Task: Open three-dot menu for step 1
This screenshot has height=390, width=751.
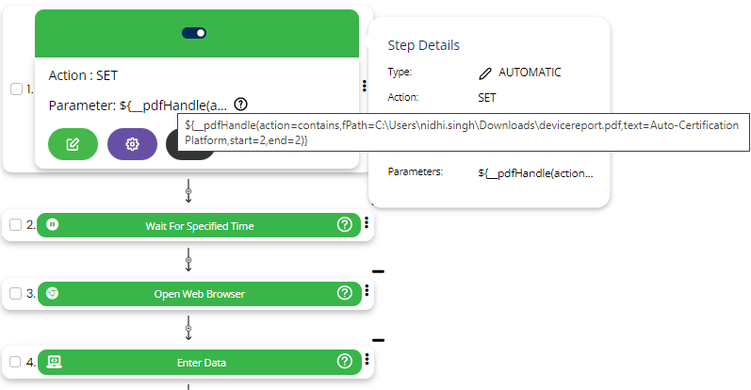Action: [365, 86]
